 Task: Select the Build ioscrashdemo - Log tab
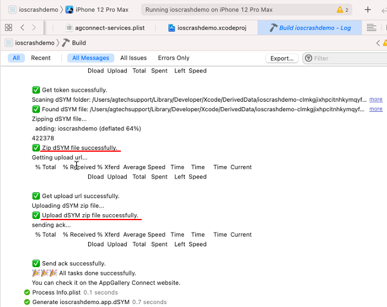[x=310, y=27]
